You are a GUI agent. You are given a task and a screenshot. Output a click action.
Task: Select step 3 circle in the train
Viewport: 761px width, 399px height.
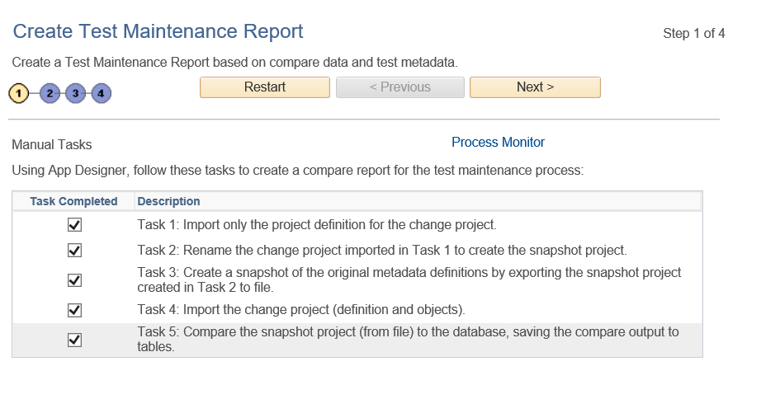pyautogui.click(x=75, y=93)
